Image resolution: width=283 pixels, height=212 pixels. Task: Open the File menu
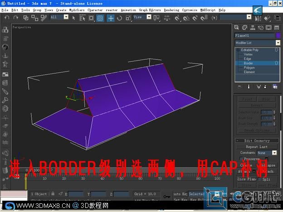[x=5, y=10]
